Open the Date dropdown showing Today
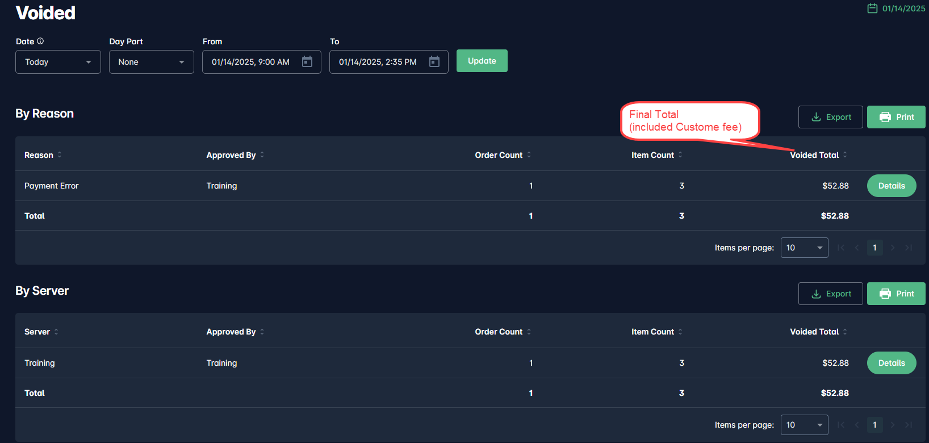 coord(58,62)
